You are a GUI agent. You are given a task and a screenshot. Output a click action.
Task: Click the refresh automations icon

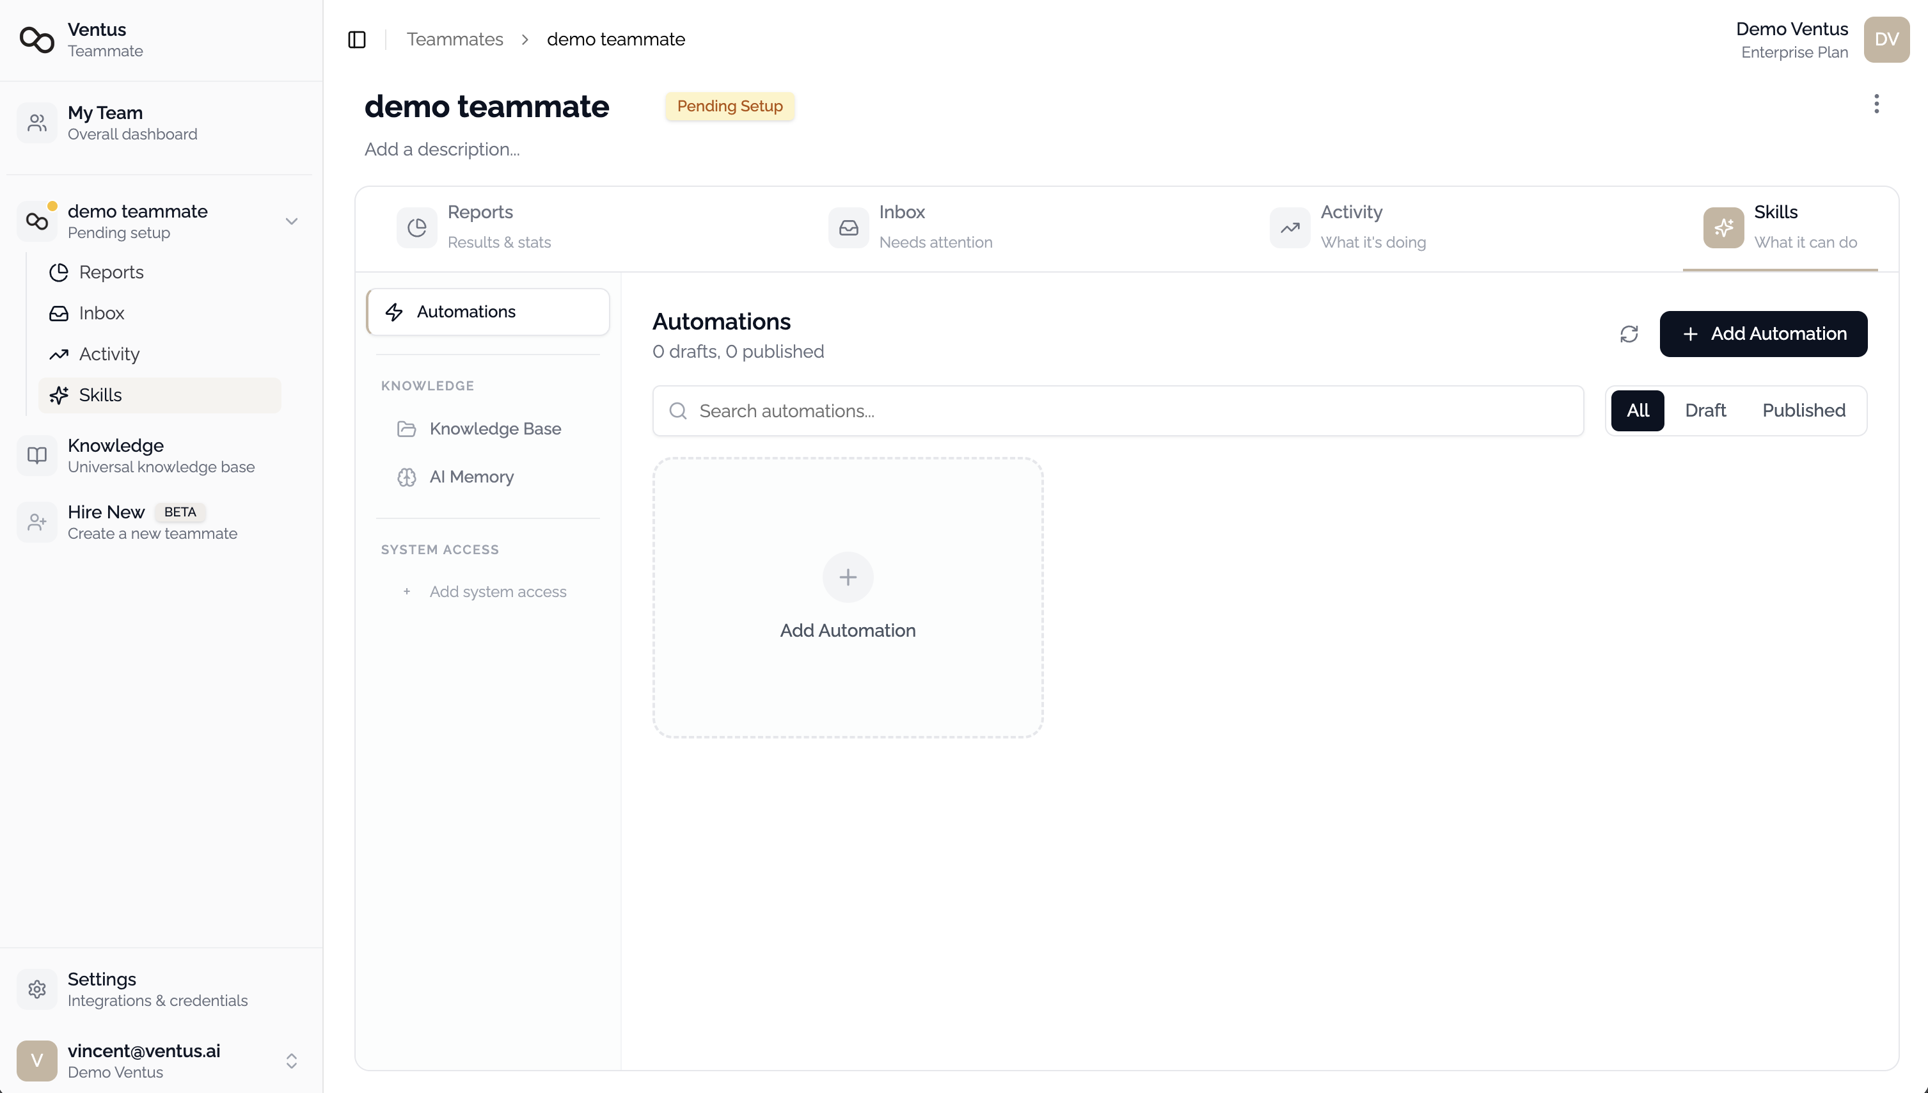pos(1628,333)
